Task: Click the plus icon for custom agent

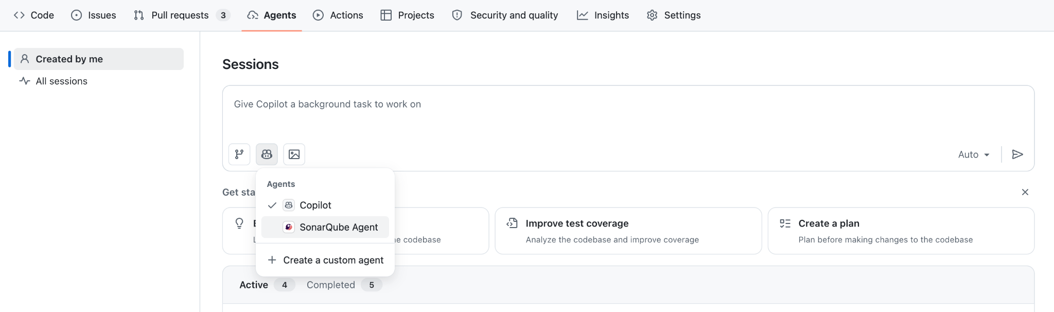Action: pos(272,260)
